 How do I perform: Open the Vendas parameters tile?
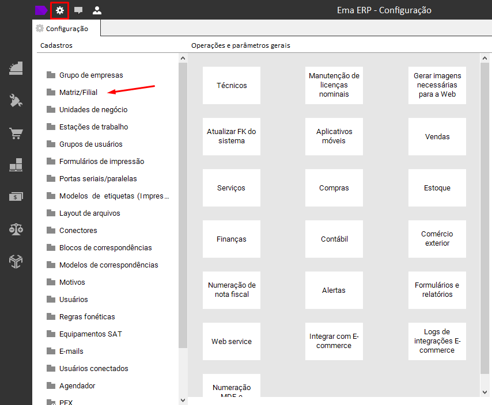click(437, 136)
